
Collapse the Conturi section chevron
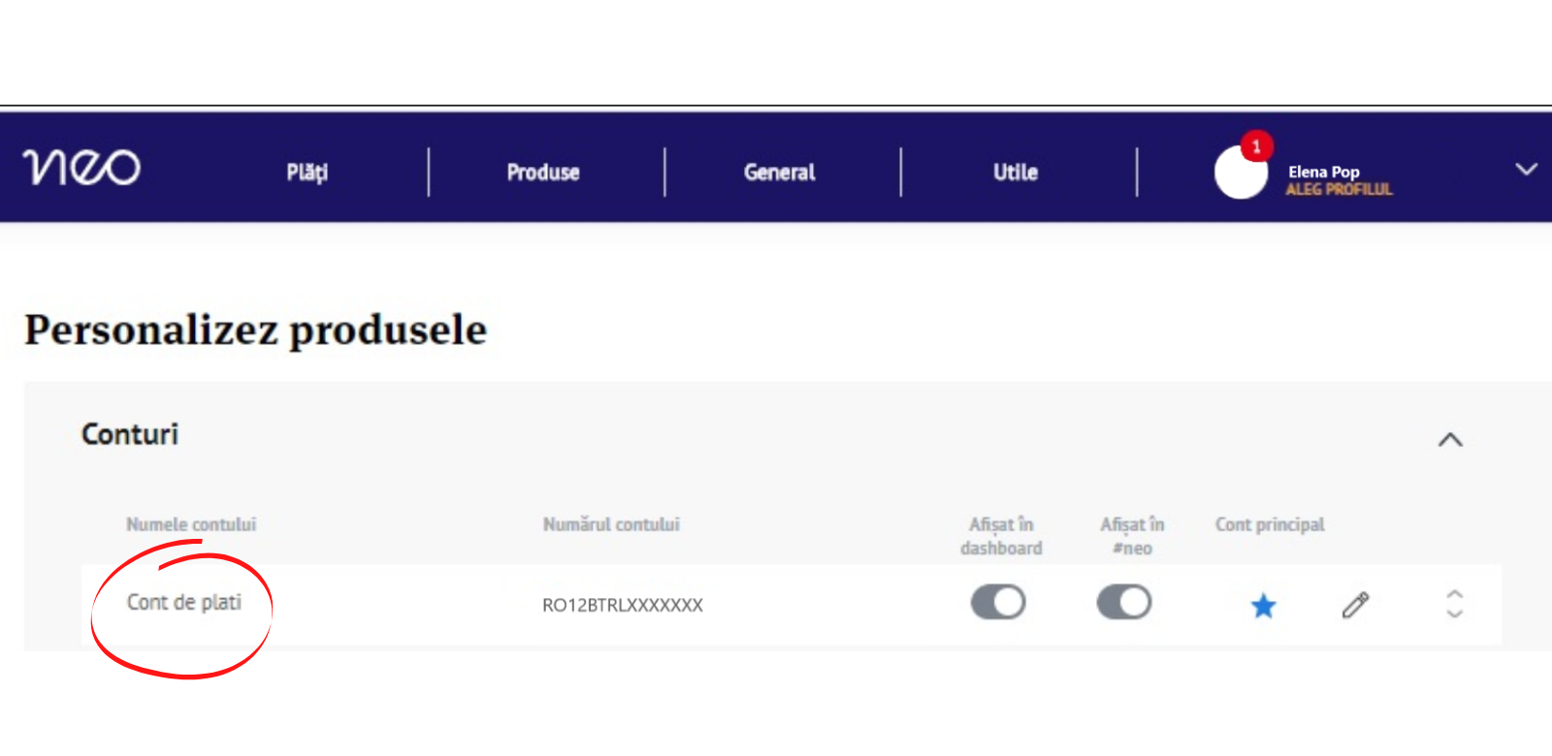1450,440
